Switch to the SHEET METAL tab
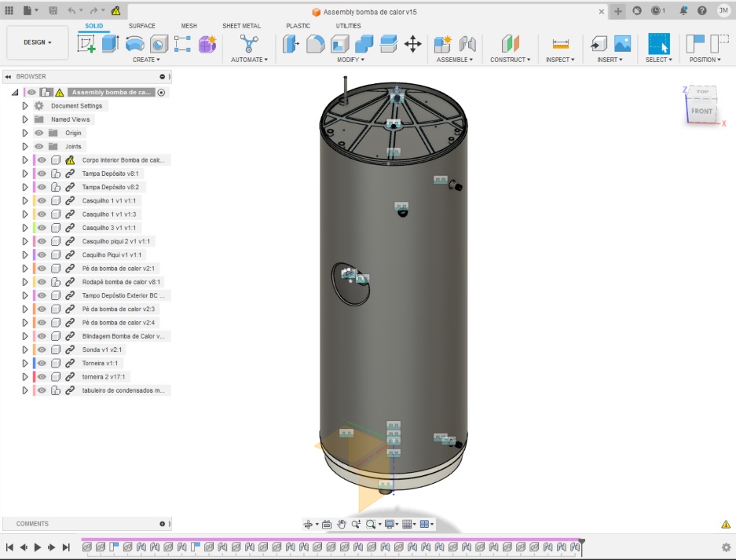This screenshot has width=736, height=560. (241, 26)
